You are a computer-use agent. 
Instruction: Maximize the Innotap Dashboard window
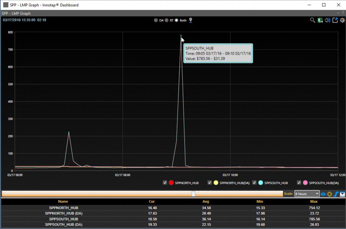coord(324,5)
